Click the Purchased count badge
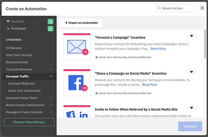Image resolution: width=208 pixels, height=137 pixels. 51,29
